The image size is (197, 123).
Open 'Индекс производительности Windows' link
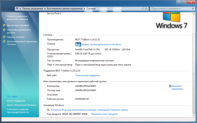[101, 44]
